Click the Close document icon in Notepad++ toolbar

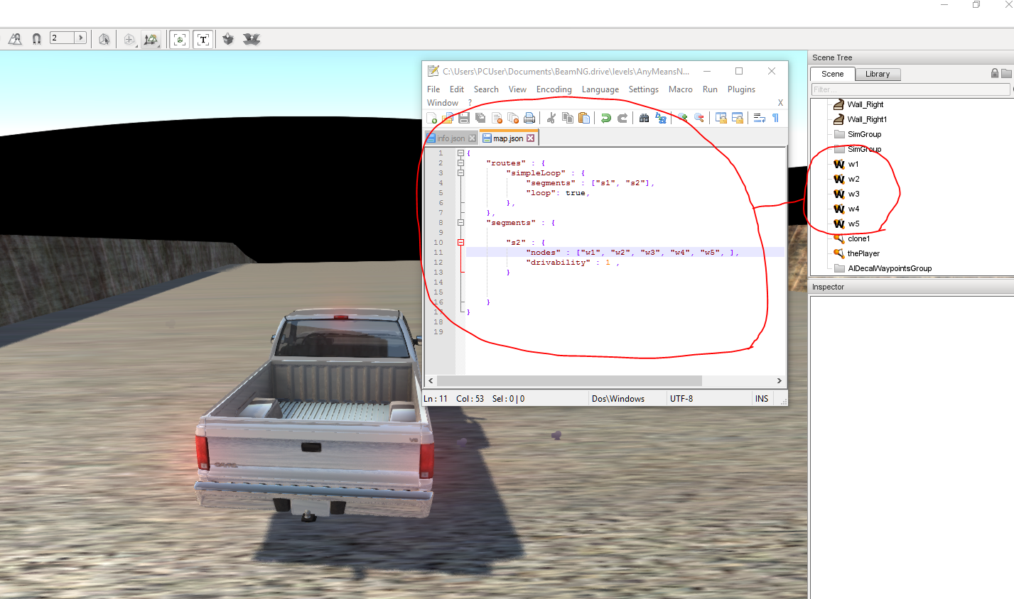(x=497, y=118)
